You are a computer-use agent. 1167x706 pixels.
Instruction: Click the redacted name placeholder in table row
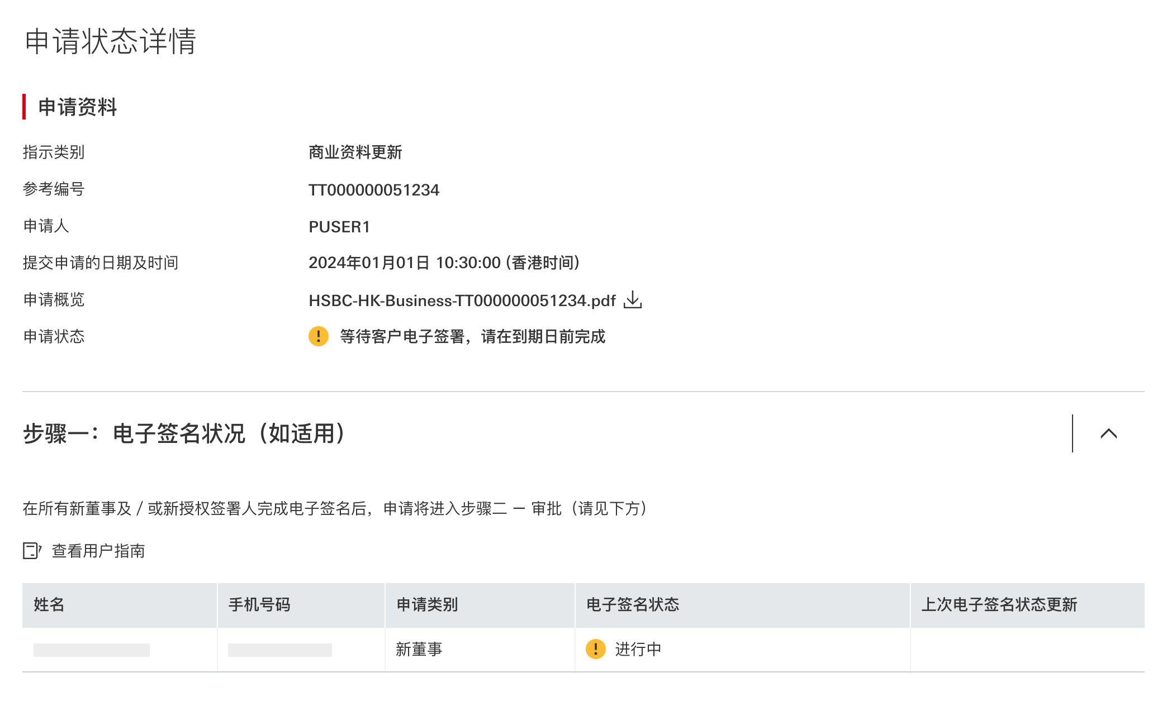pos(92,650)
